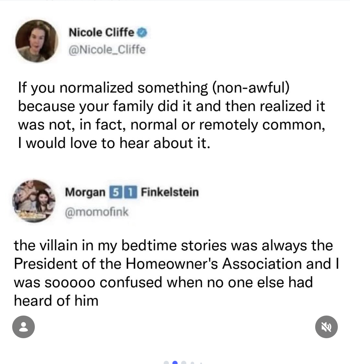This screenshot has width=350, height=364.
Task: Tap the tagged people icon
Action: 24,327
